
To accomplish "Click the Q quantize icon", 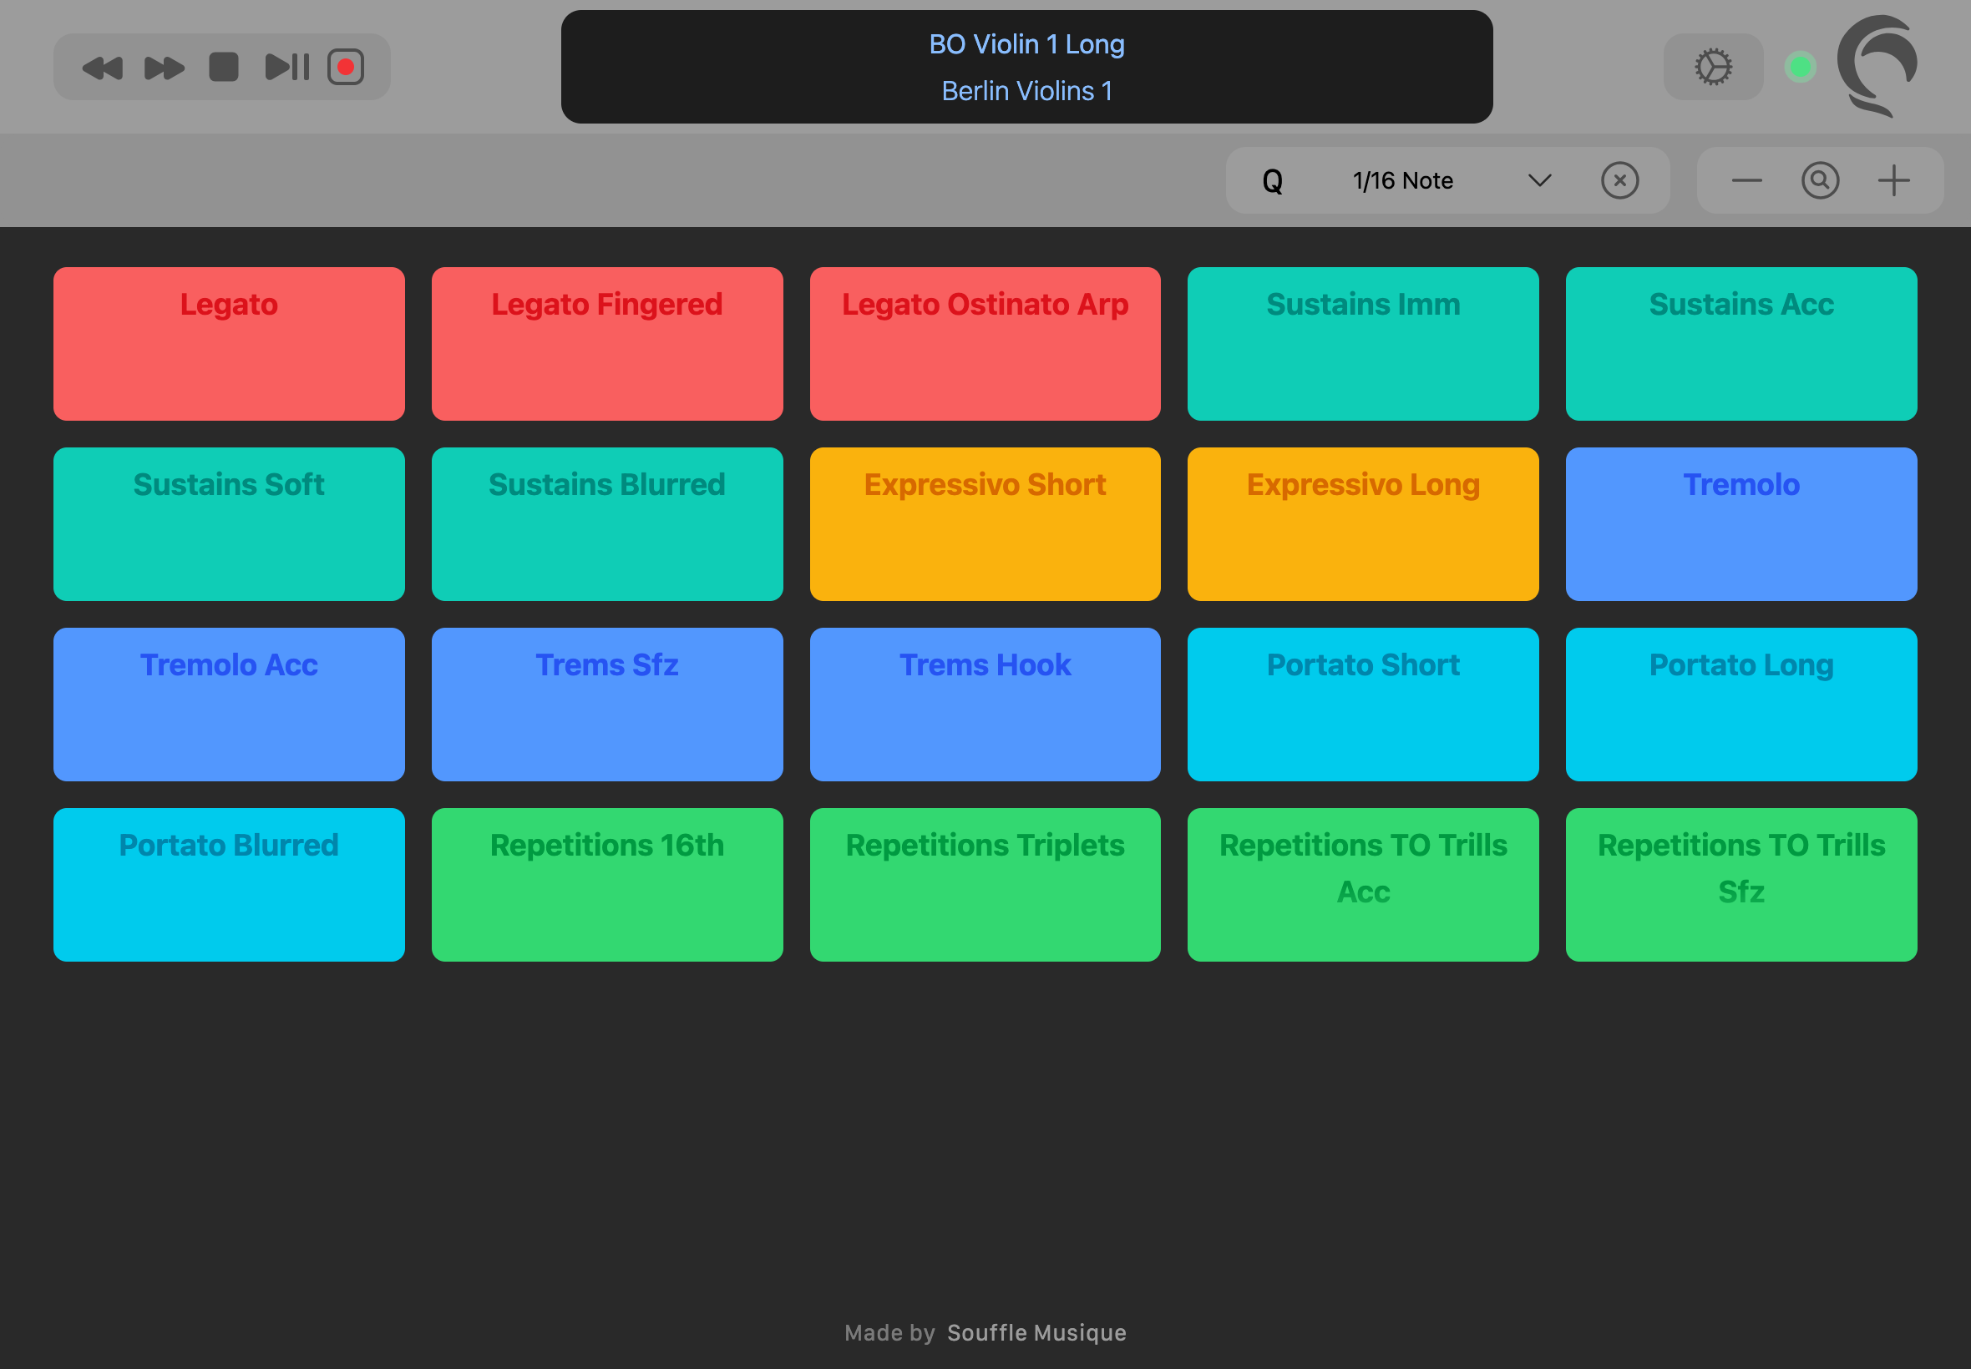I will (x=1273, y=181).
